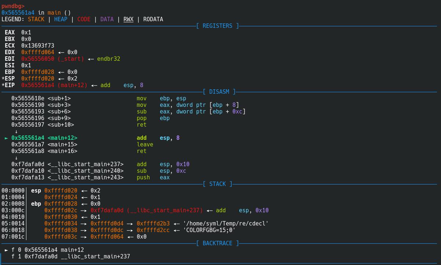The image size is (441, 265).
Task: Click the '/home/syml/Temp/re/cdecl' path string
Action: (225, 224)
